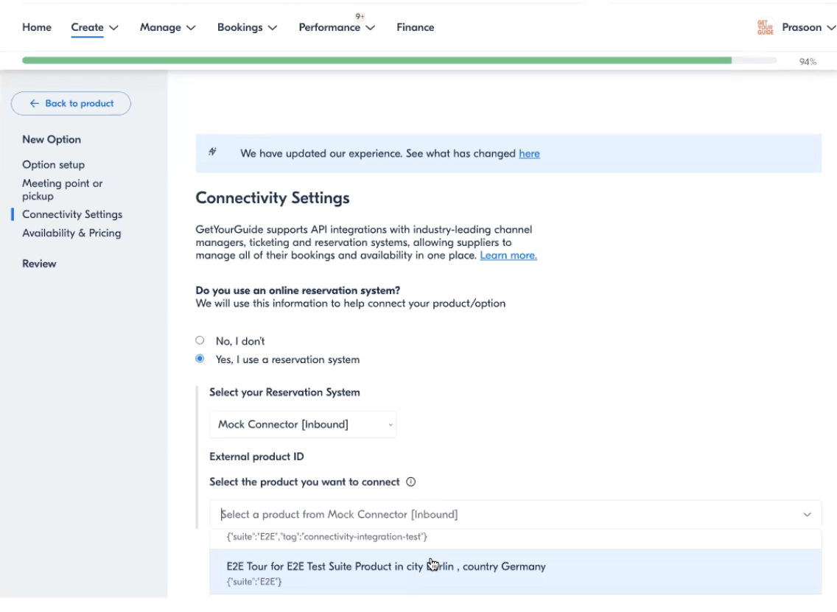Open the Manage menu
Image resolution: width=837 pixels, height=612 pixels.
167,27
